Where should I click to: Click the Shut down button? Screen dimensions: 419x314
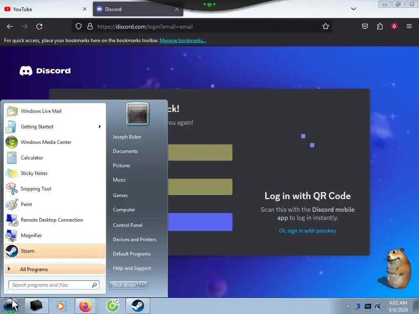(x=124, y=285)
